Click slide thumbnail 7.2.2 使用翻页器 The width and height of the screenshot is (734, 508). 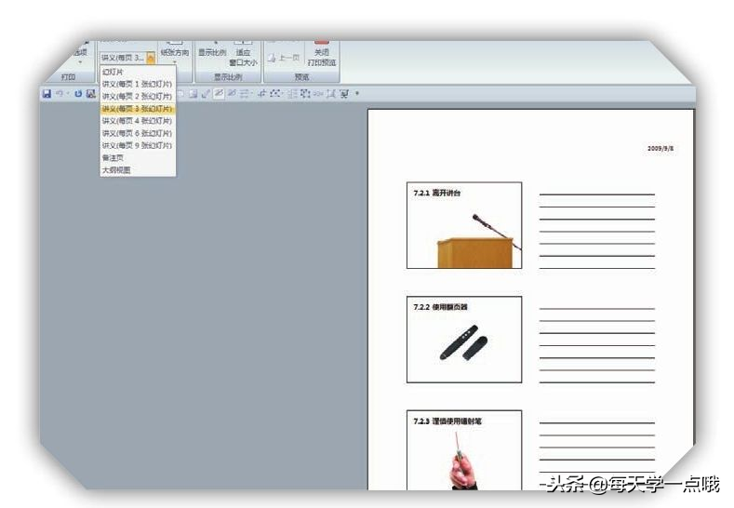coord(464,340)
